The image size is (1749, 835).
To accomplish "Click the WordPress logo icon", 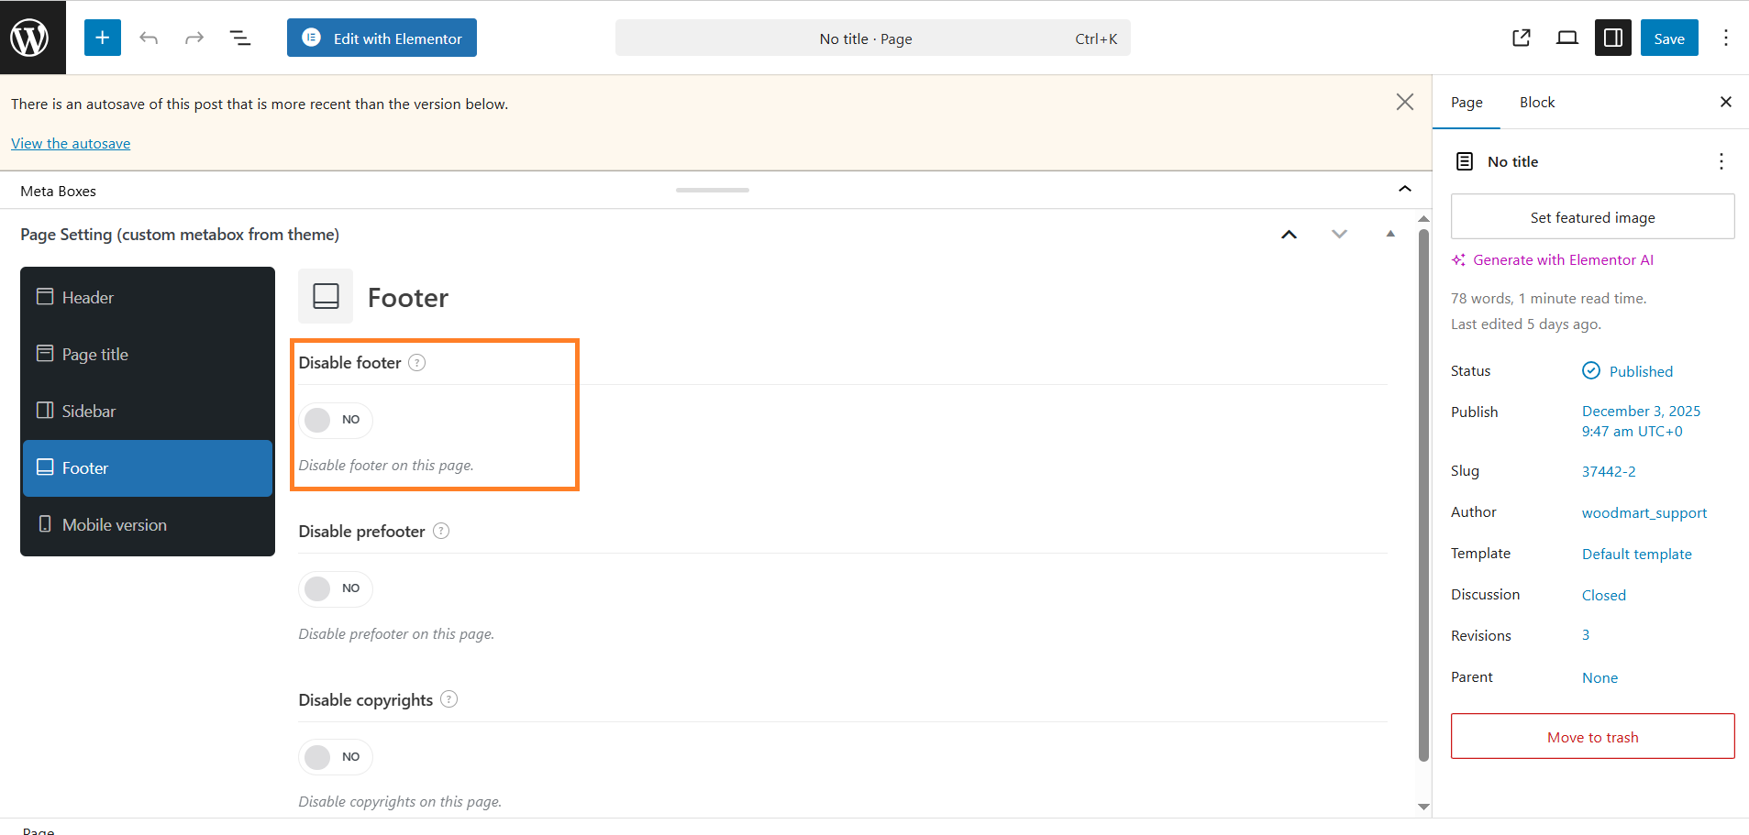I will [30, 38].
